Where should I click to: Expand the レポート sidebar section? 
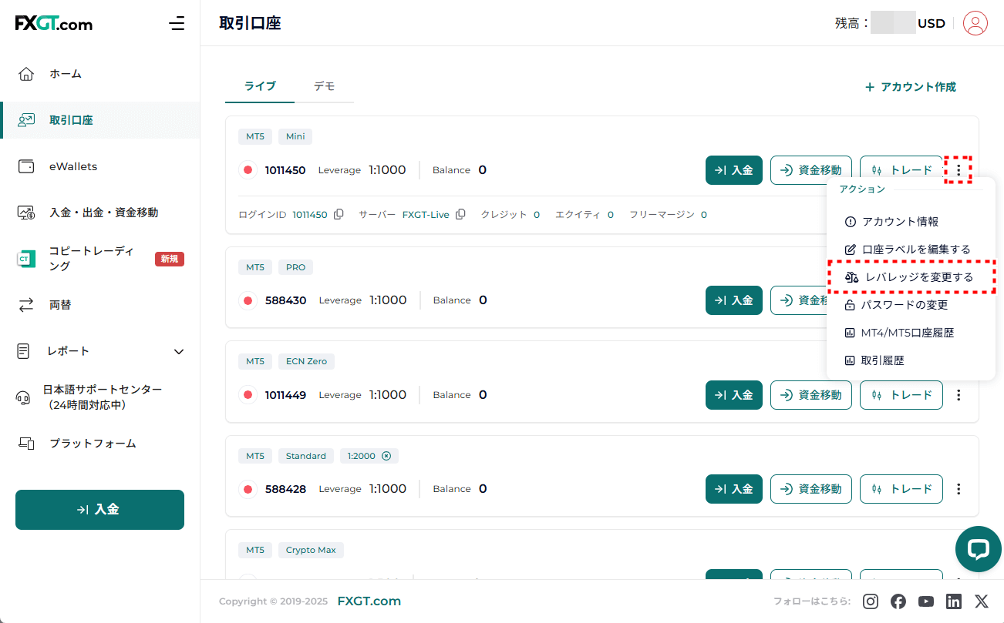pos(179,351)
